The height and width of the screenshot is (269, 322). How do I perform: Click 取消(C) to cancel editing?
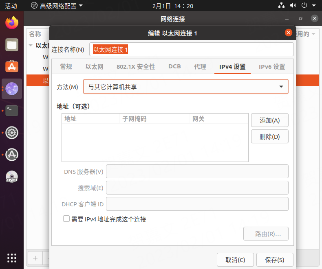tap(235, 260)
